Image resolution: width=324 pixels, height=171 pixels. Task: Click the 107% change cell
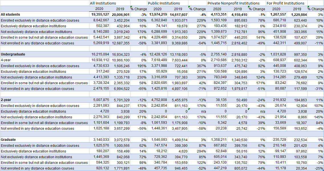coord(316,106)
